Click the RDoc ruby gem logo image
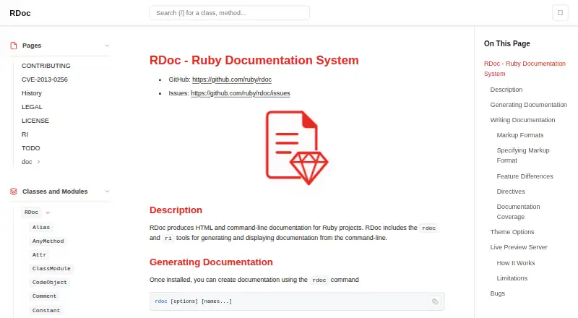The width and height of the screenshot is (578, 318). 297,147
